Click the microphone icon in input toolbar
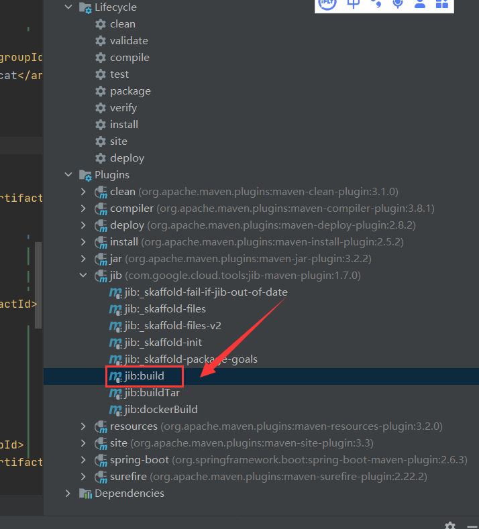 click(x=398, y=4)
